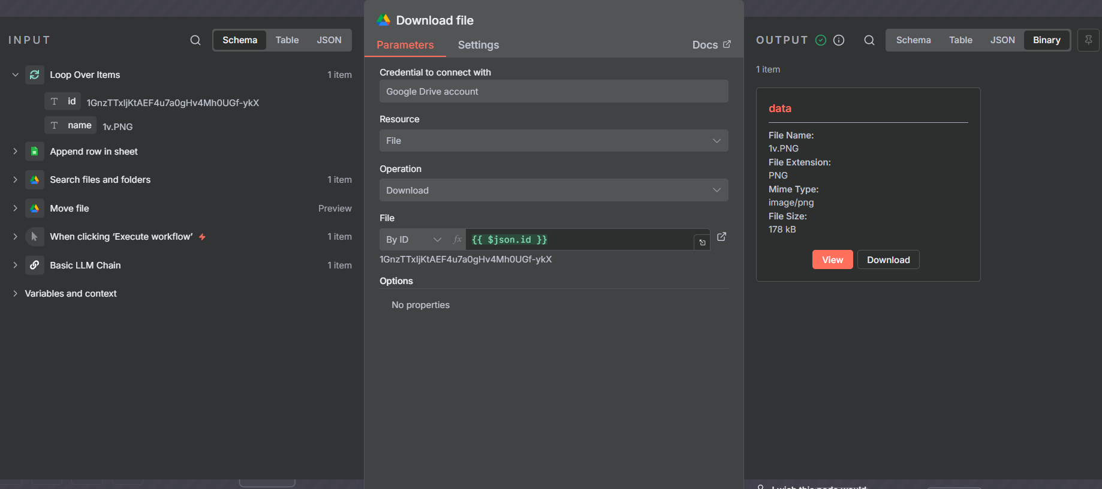Click the orange View button
The width and height of the screenshot is (1102, 489).
click(832, 260)
